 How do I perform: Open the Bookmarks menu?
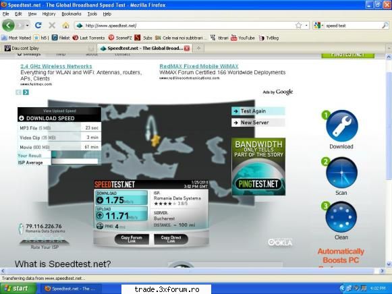[72, 14]
